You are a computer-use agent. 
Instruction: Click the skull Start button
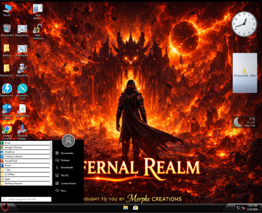pos(5,207)
